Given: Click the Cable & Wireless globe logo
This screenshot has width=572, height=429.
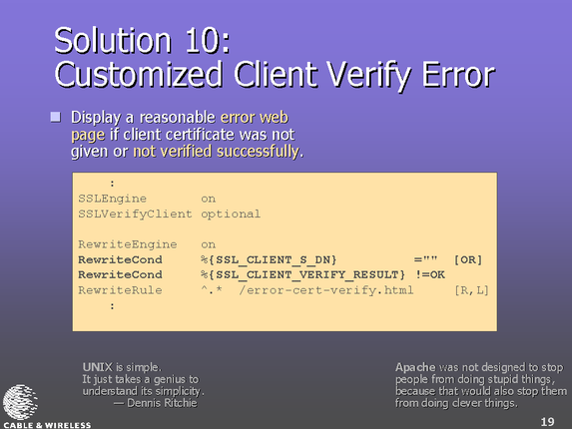Looking at the screenshot, I should pos(20,402).
